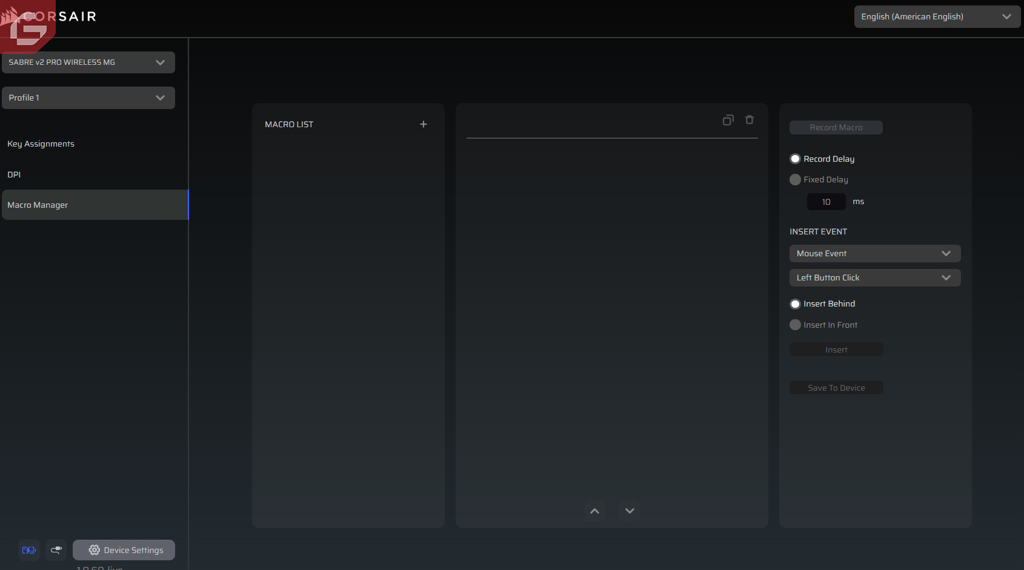Select the Record Delay option
The image size is (1024, 570).
pyautogui.click(x=796, y=159)
